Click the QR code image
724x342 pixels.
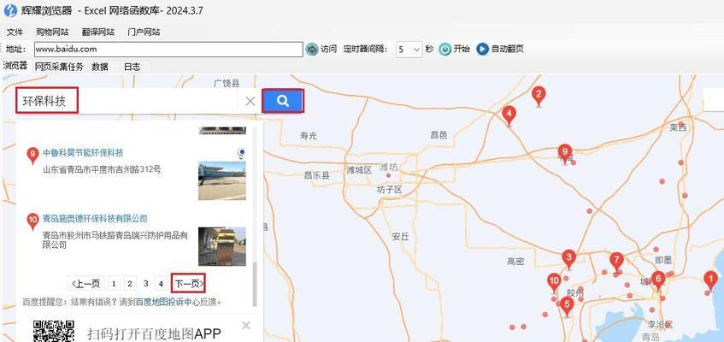click(x=53, y=331)
